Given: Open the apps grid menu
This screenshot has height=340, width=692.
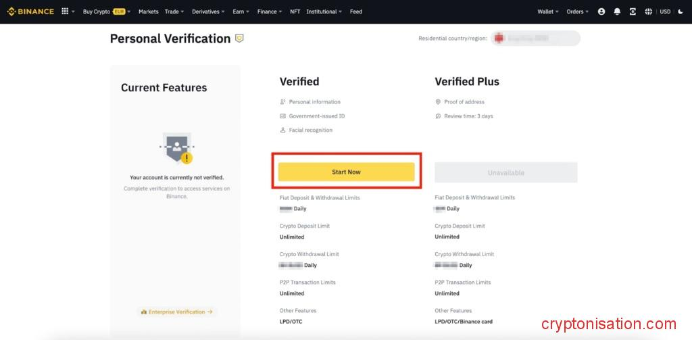Looking at the screenshot, I should (x=66, y=11).
